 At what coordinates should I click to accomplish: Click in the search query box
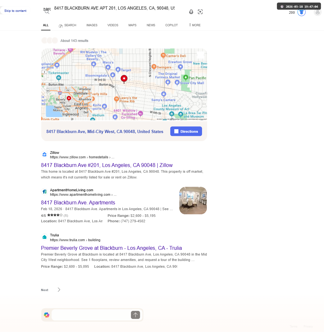(114, 8)
